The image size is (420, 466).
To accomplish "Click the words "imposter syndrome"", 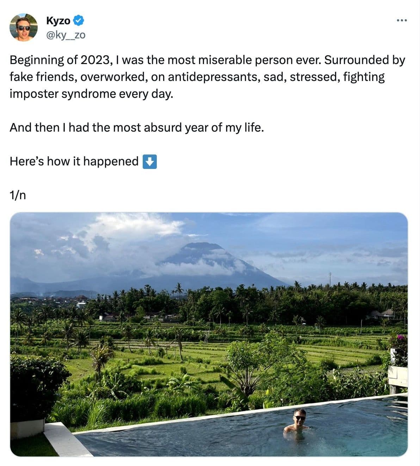I will (x=64, y=94).
